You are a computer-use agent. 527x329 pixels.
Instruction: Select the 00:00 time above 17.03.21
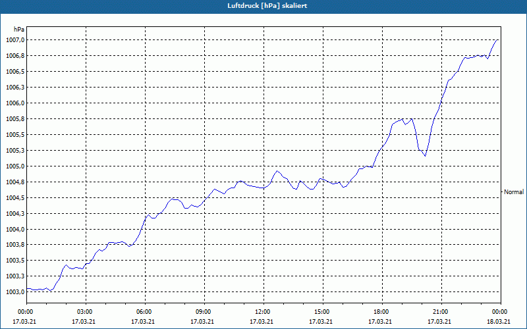tap(25, 312)
